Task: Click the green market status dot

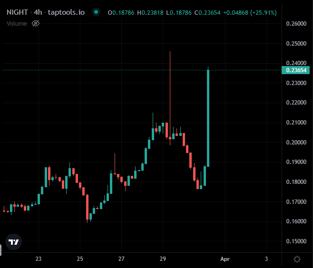Action: click(96, 12)
